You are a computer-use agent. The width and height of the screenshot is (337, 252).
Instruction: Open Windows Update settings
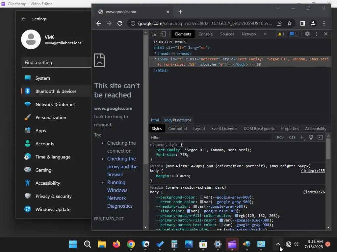(56, 209)
